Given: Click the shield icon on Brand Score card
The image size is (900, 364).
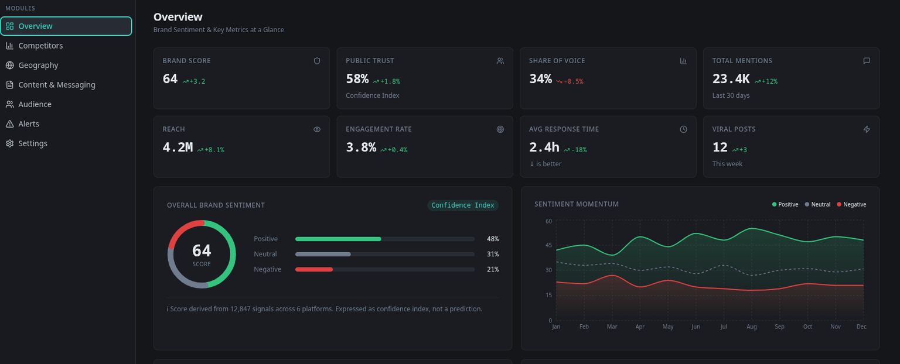Looking at the screenshot, I should coord(317,61).
